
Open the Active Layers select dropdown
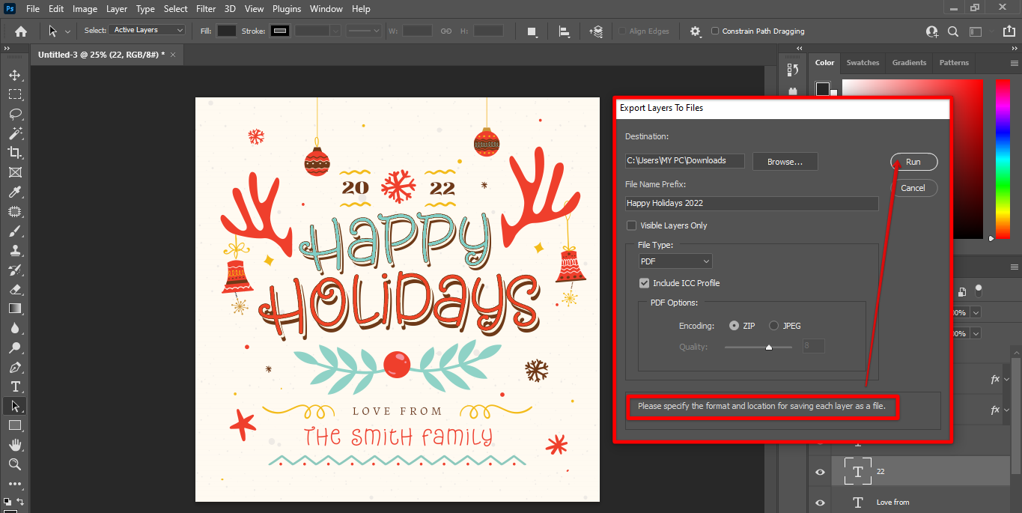coord(147,30)
